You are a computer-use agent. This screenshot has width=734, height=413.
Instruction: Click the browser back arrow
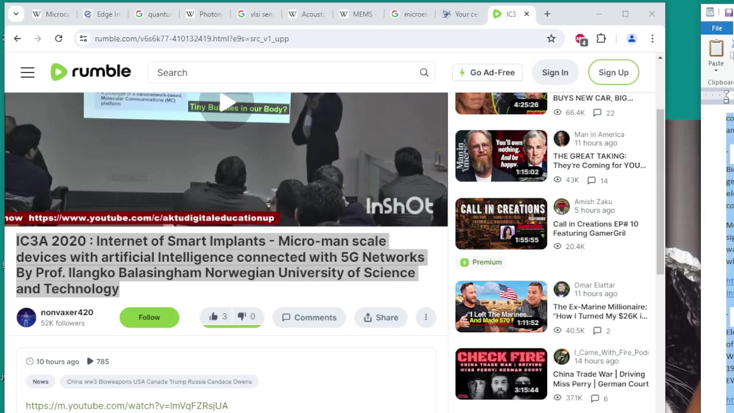coord(17,38)
